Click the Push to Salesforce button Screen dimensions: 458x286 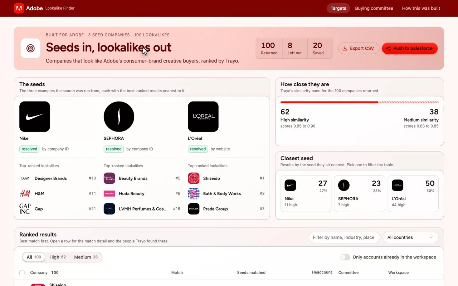pos(410,48)
